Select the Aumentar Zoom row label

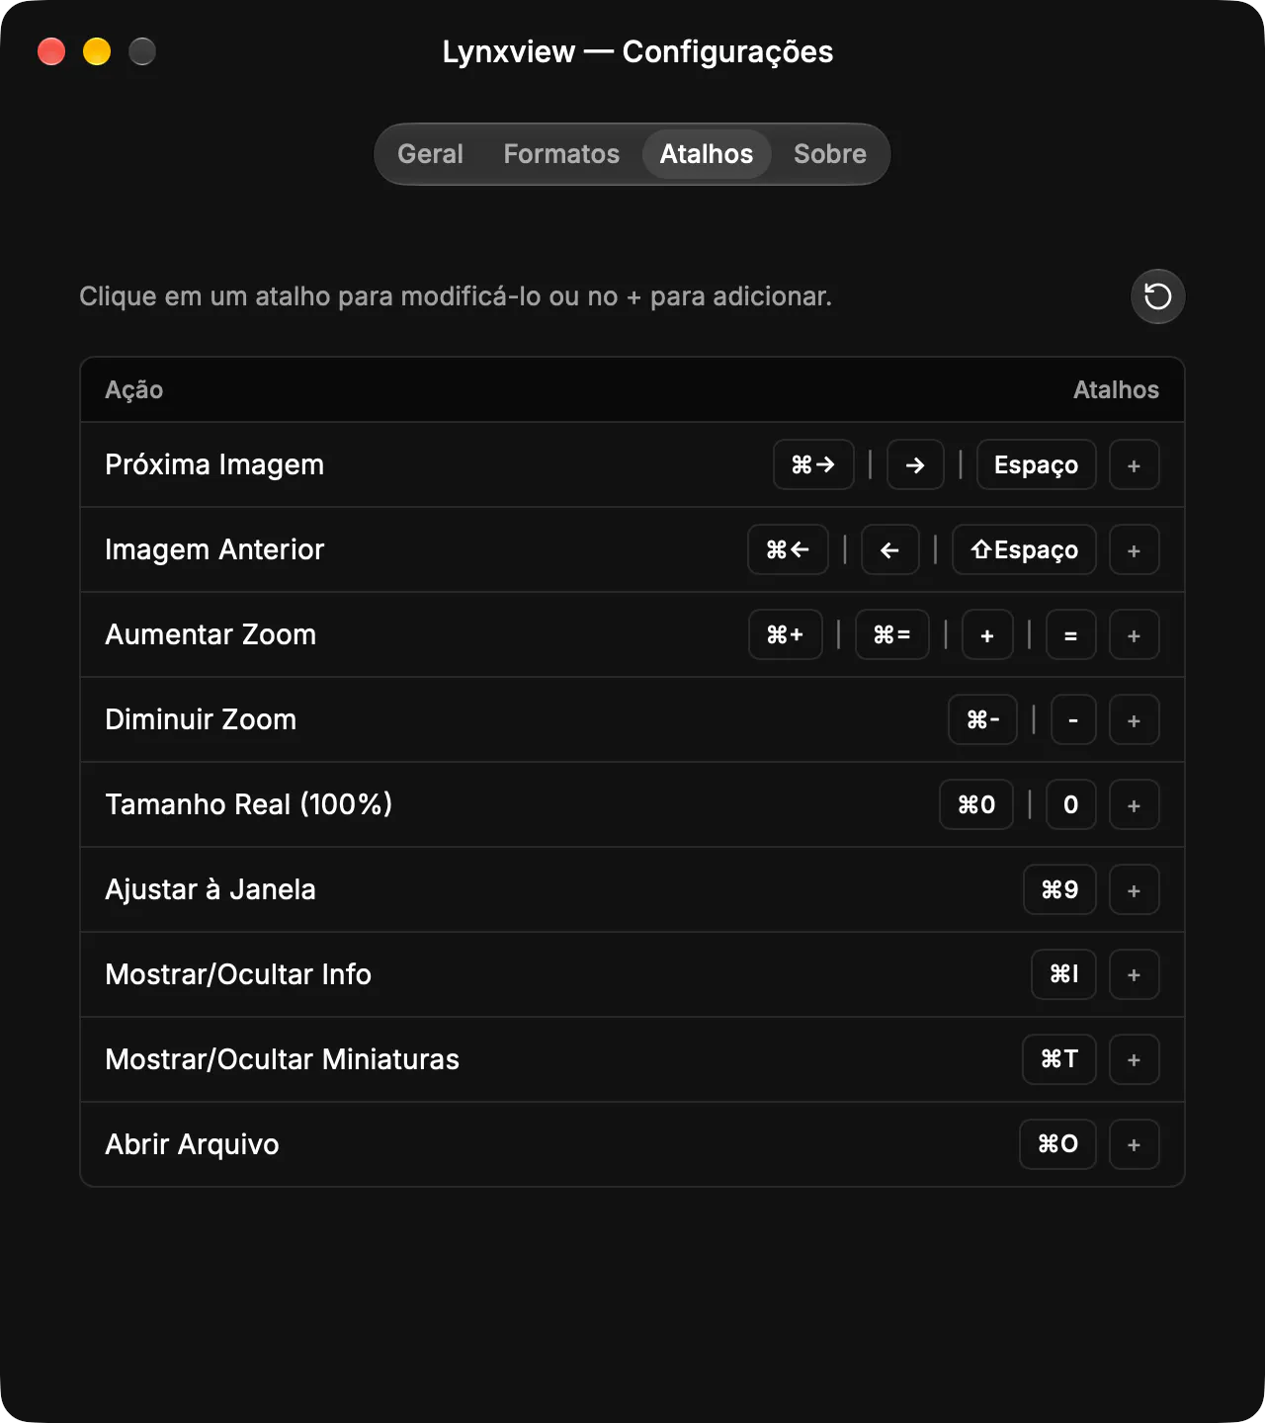point(211,634)
